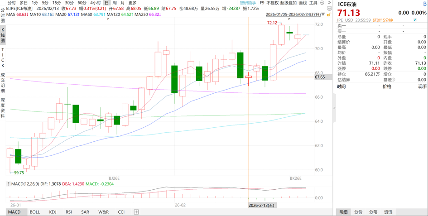
Task: Select the 资讯 tab in right panel
Action: click(388, 212)
